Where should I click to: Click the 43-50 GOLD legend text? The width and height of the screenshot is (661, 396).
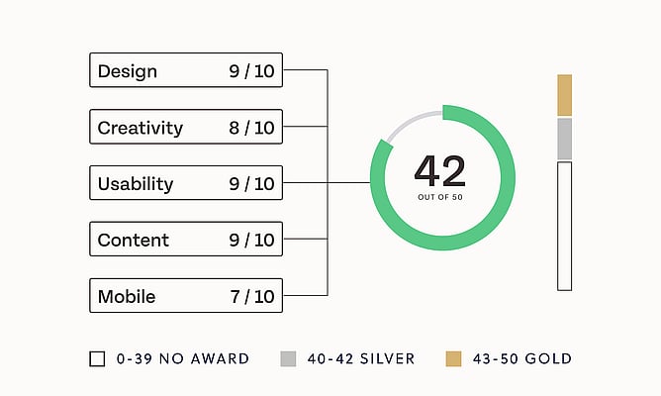[x=522, y=358]
